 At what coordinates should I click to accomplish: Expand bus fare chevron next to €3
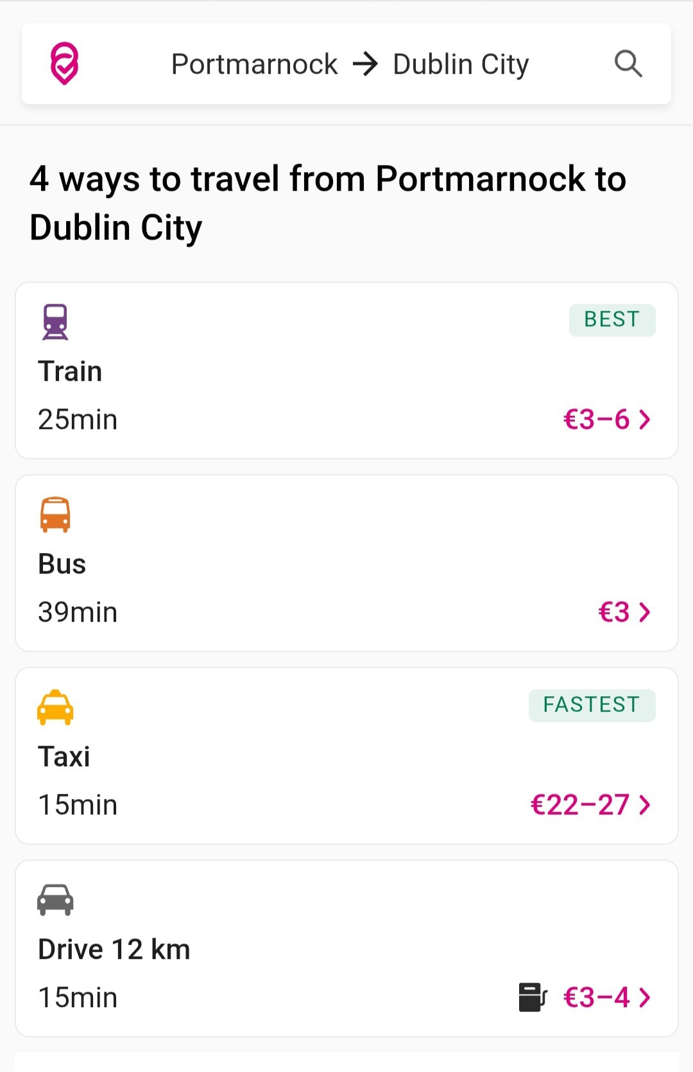645,612
